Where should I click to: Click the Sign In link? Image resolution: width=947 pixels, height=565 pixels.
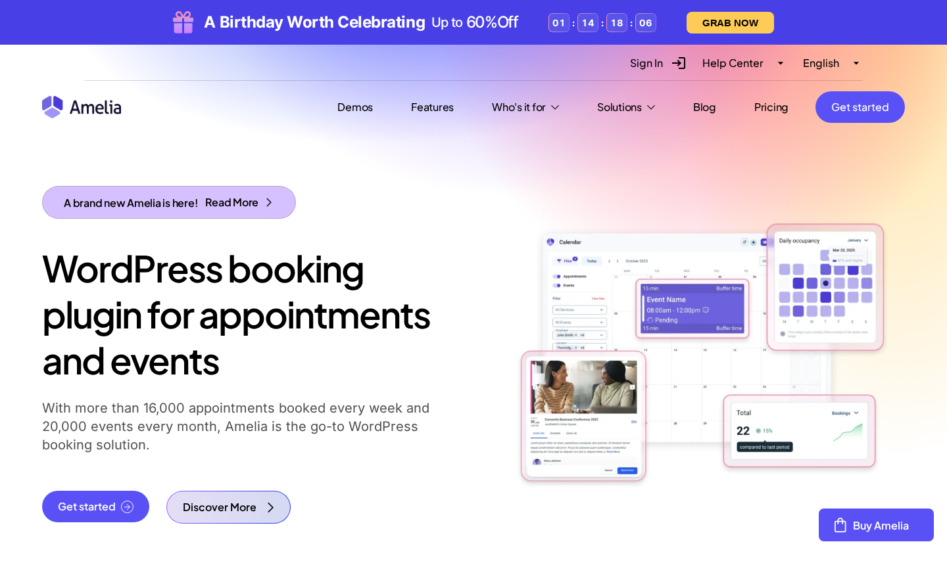click(646, 63)
